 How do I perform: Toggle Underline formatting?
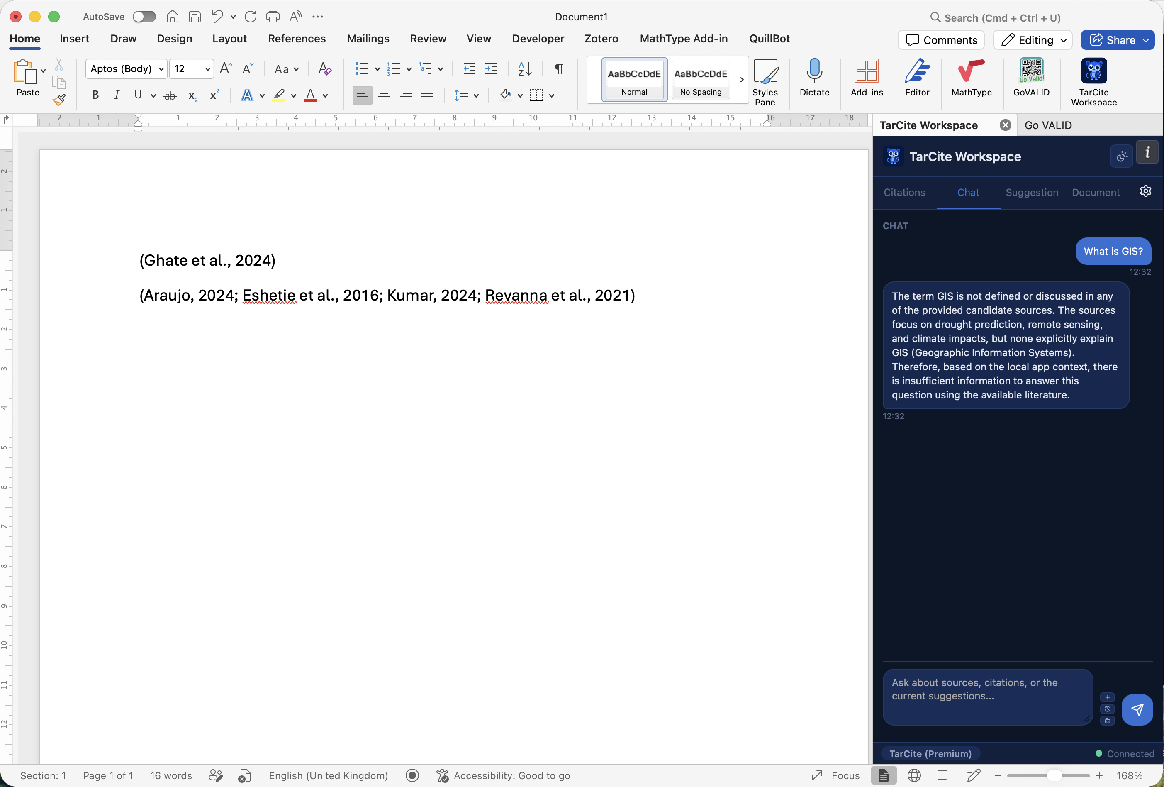point(138,95)
